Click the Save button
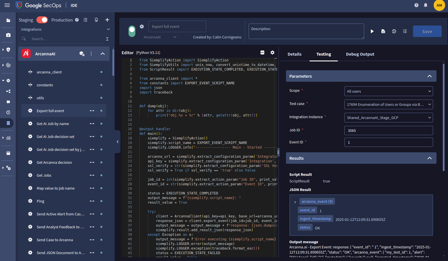448x261 pixels. 427,31
